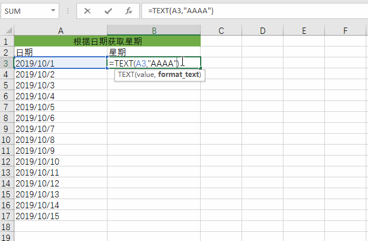
Task: Click TEXT function name in the tooltip
Action: tap(126, 75)
